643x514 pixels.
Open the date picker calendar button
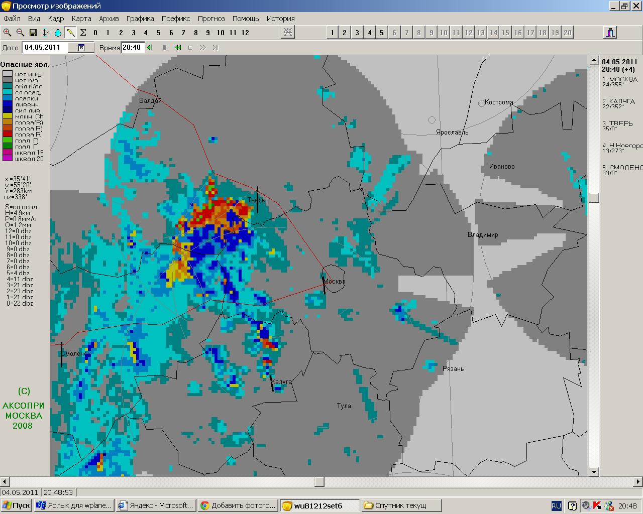pyautogui.click(x=81, y=48)
